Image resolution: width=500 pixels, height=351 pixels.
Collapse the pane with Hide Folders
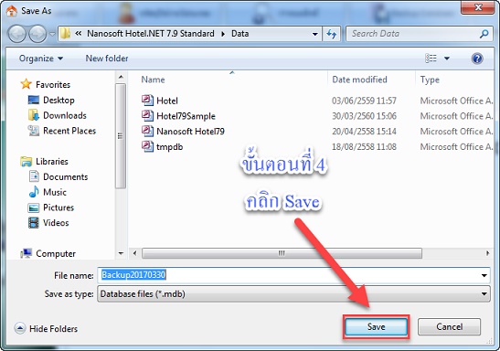(47, 329)
